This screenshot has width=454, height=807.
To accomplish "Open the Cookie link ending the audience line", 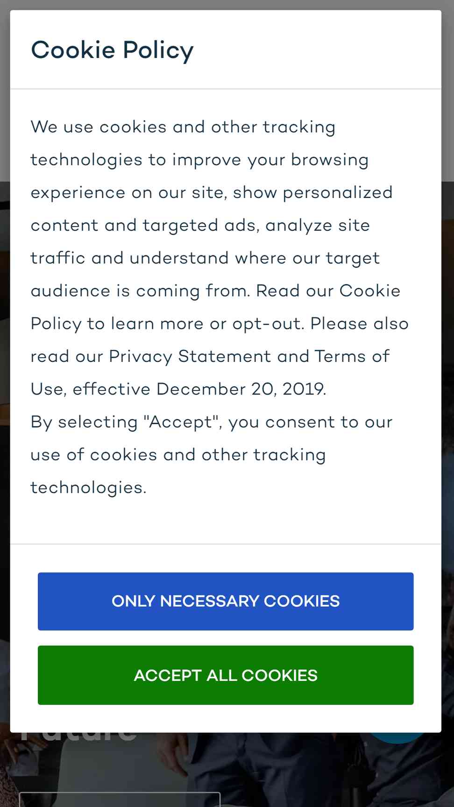I will pos(369,290).
